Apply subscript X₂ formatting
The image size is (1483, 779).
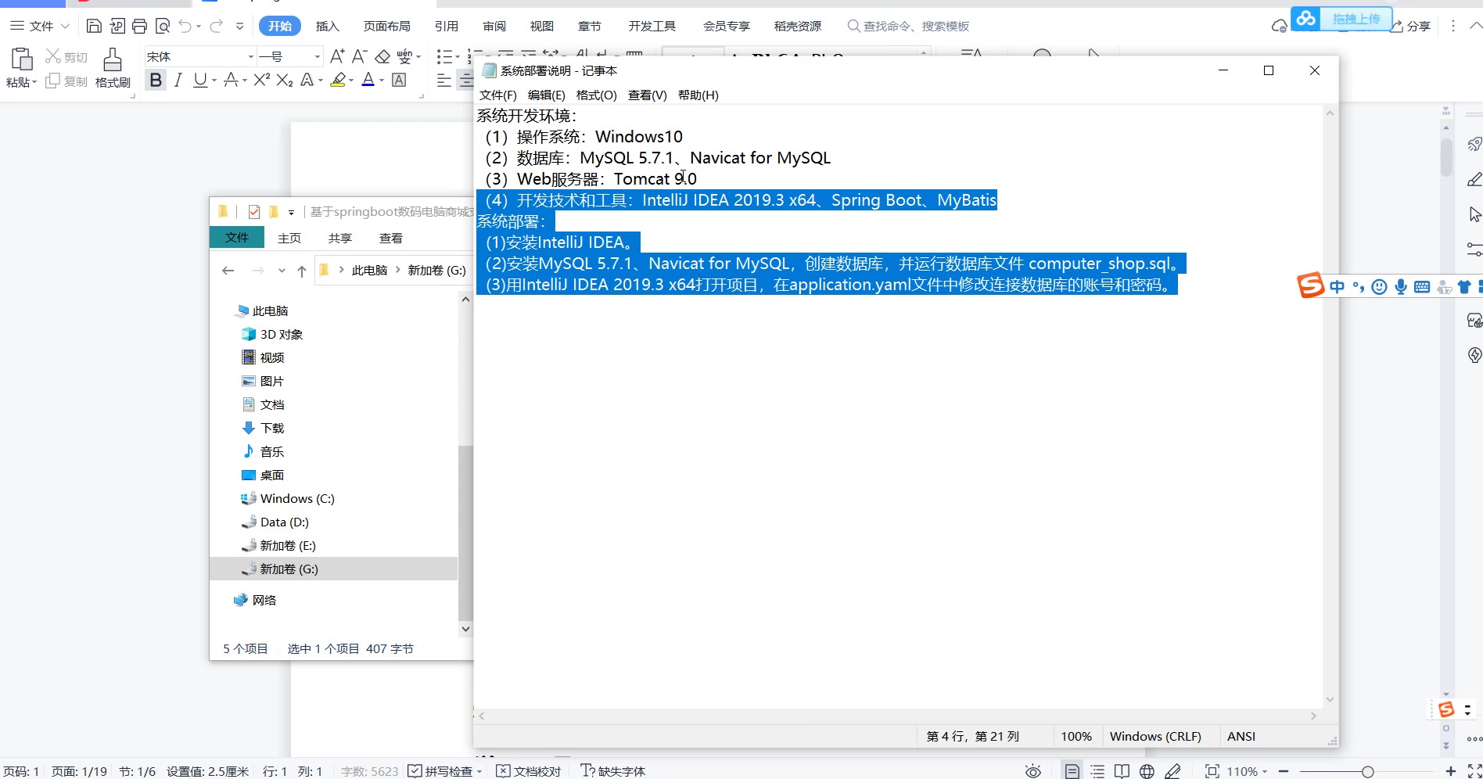[x=285, y=80]
